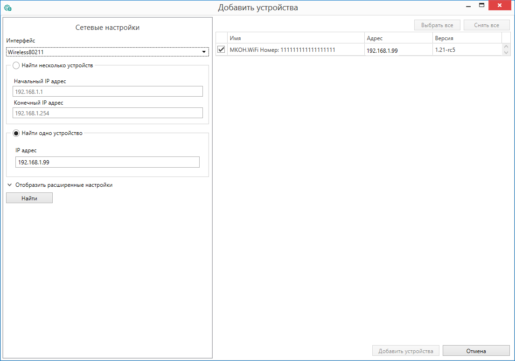Viewport: 515px width, 361px height.
Task: Sort by the Имя column header
Action: click(x=295, y=38)
